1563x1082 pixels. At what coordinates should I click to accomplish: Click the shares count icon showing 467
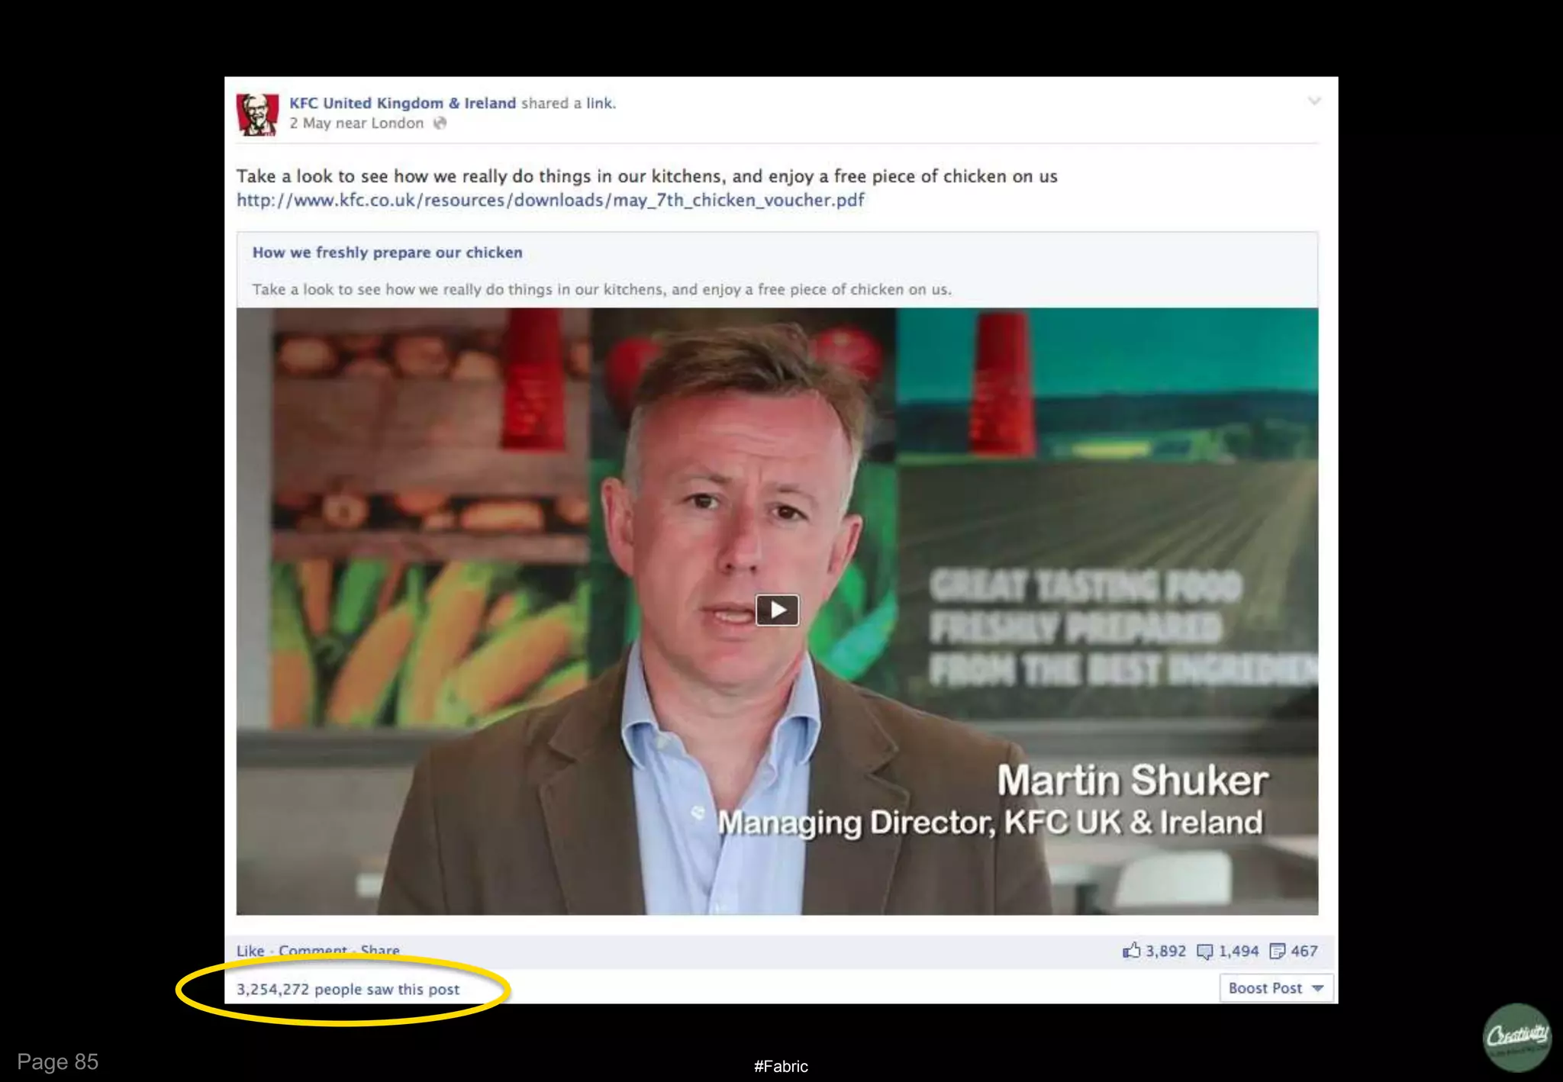1277,951
